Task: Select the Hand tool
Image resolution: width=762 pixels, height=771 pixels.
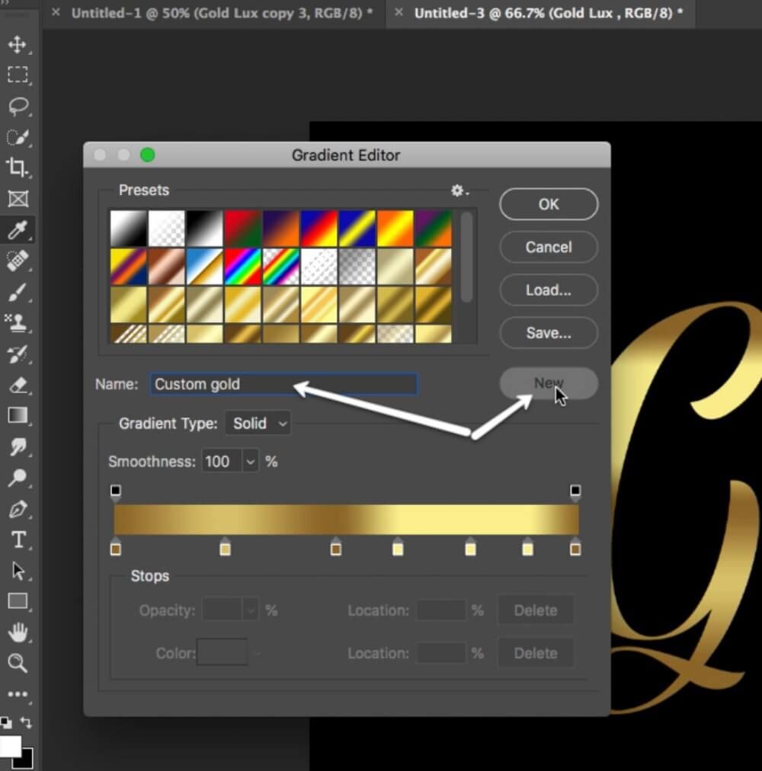Action: [x=18, y=632]
